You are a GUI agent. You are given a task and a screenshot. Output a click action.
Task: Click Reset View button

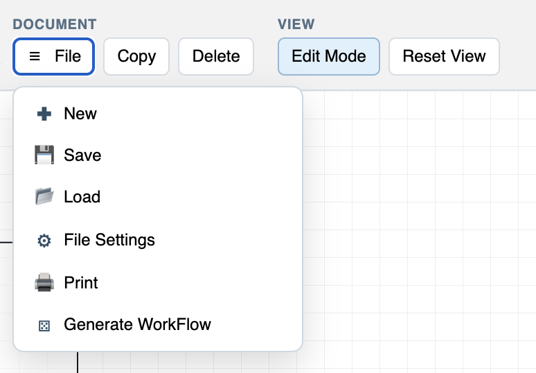click(x=444, y=56)
